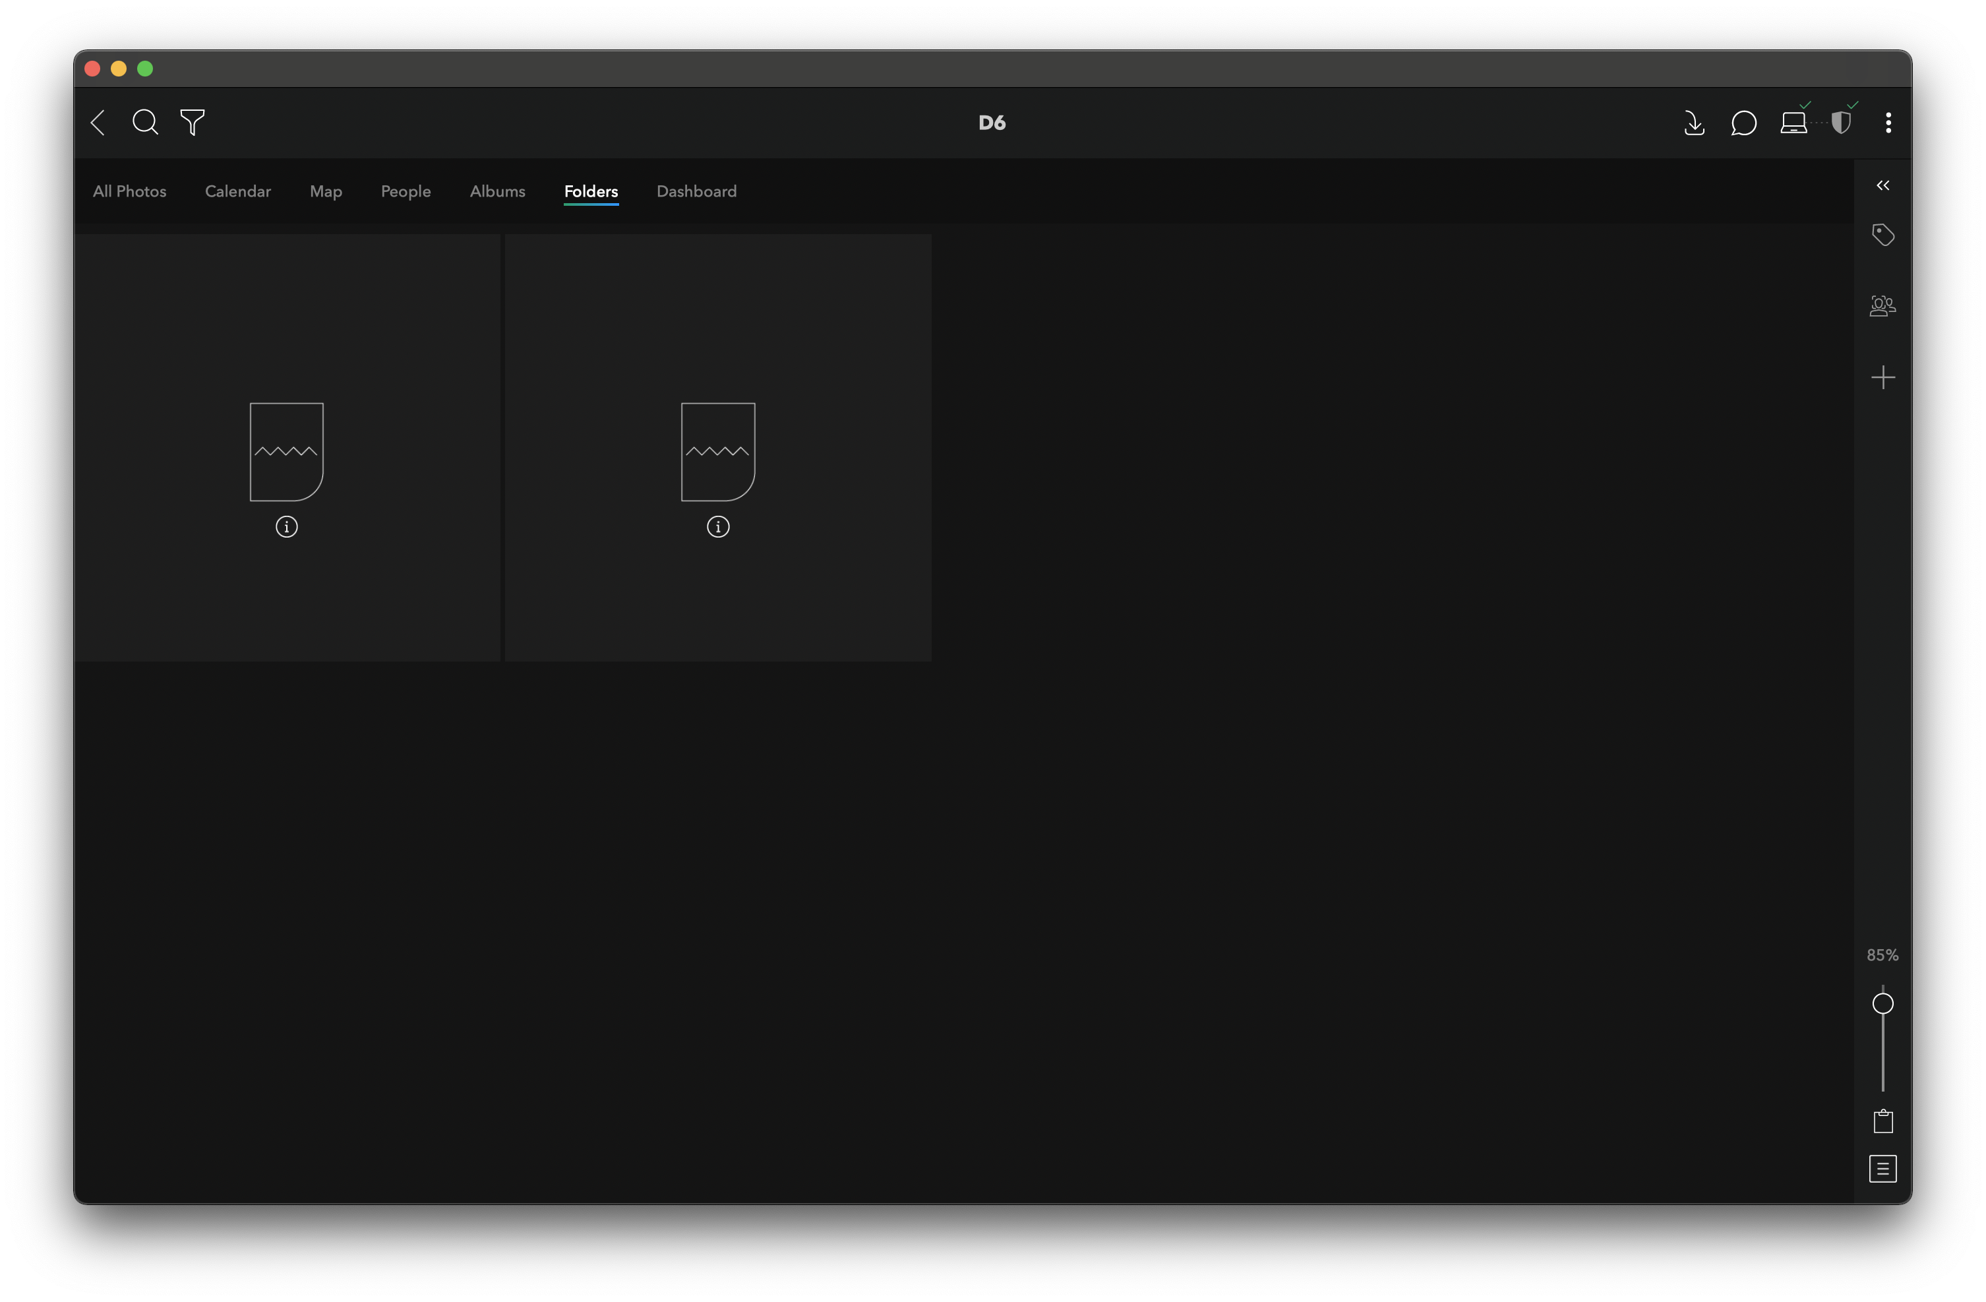The height and width of the screenshot is (1302, 1986).
Task: Click the laptop device sync icon
Action: (1793, 123)
